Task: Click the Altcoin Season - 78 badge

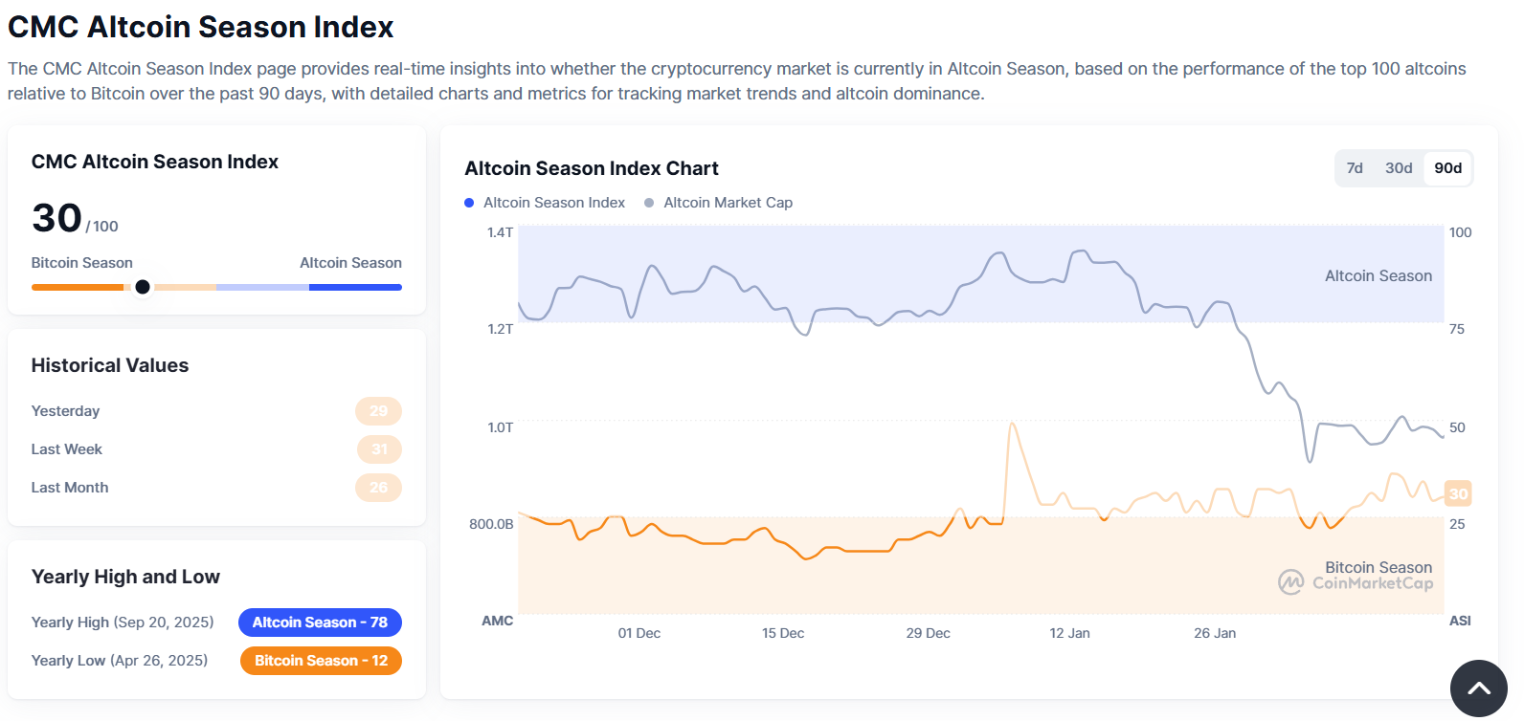Action: (x=320, y=623)
